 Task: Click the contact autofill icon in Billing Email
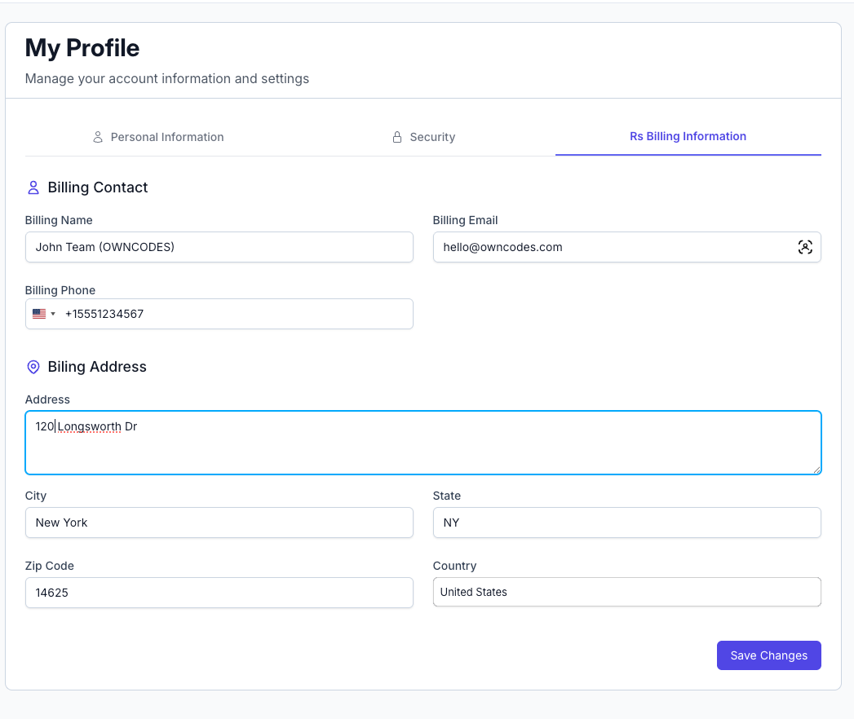[805, 247]
